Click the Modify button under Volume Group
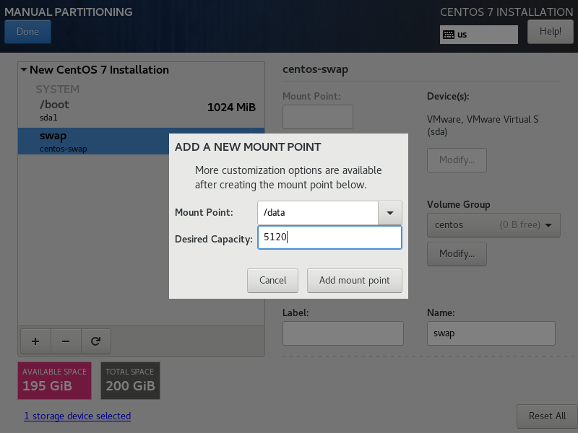This screenshot has width=578, height=433. pos(457,253)
